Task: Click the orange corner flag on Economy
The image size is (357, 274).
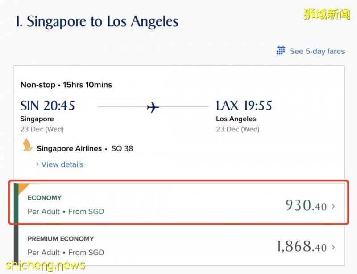Action: tap(23, 188)
